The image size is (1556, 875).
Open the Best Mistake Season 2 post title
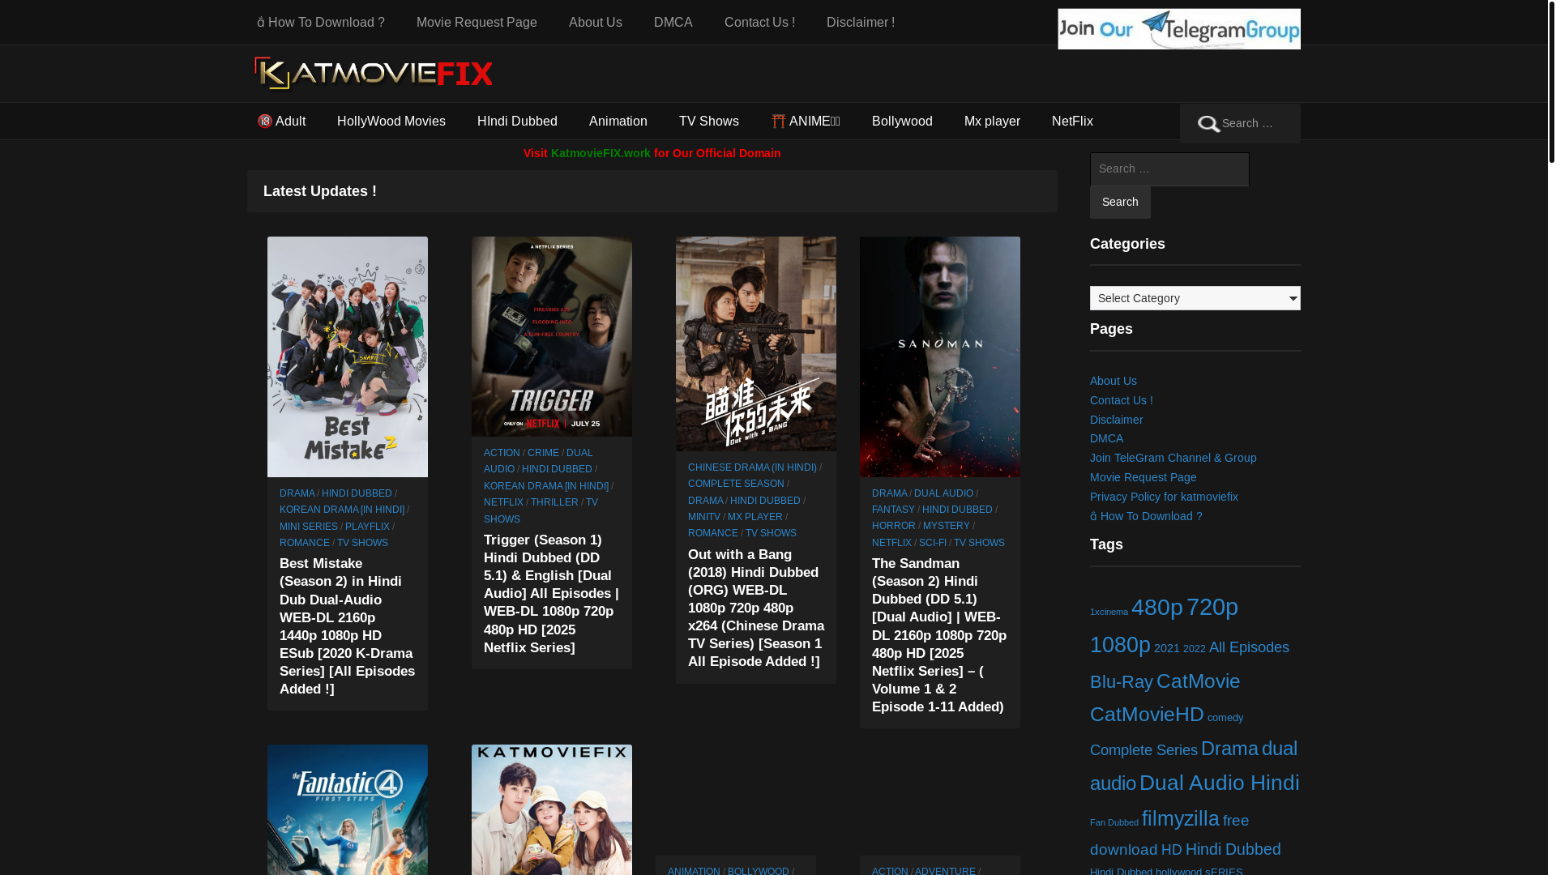348,626
